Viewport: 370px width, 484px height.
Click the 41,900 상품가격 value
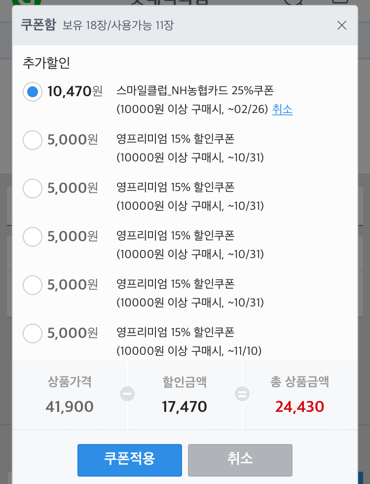pyautogui.click(x=70, y=407)
